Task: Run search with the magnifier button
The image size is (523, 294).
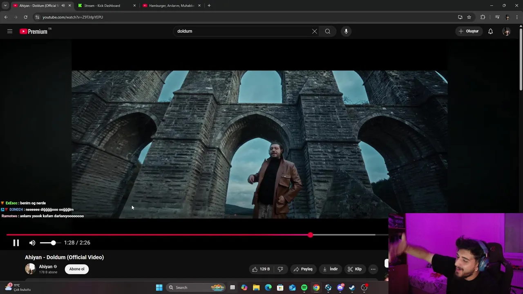Action: [x=328, y=31]
